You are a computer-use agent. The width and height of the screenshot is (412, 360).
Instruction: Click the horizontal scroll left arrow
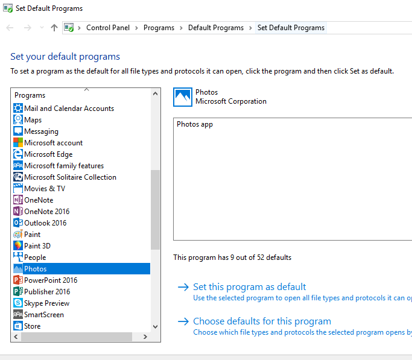[x=16, y=336]
